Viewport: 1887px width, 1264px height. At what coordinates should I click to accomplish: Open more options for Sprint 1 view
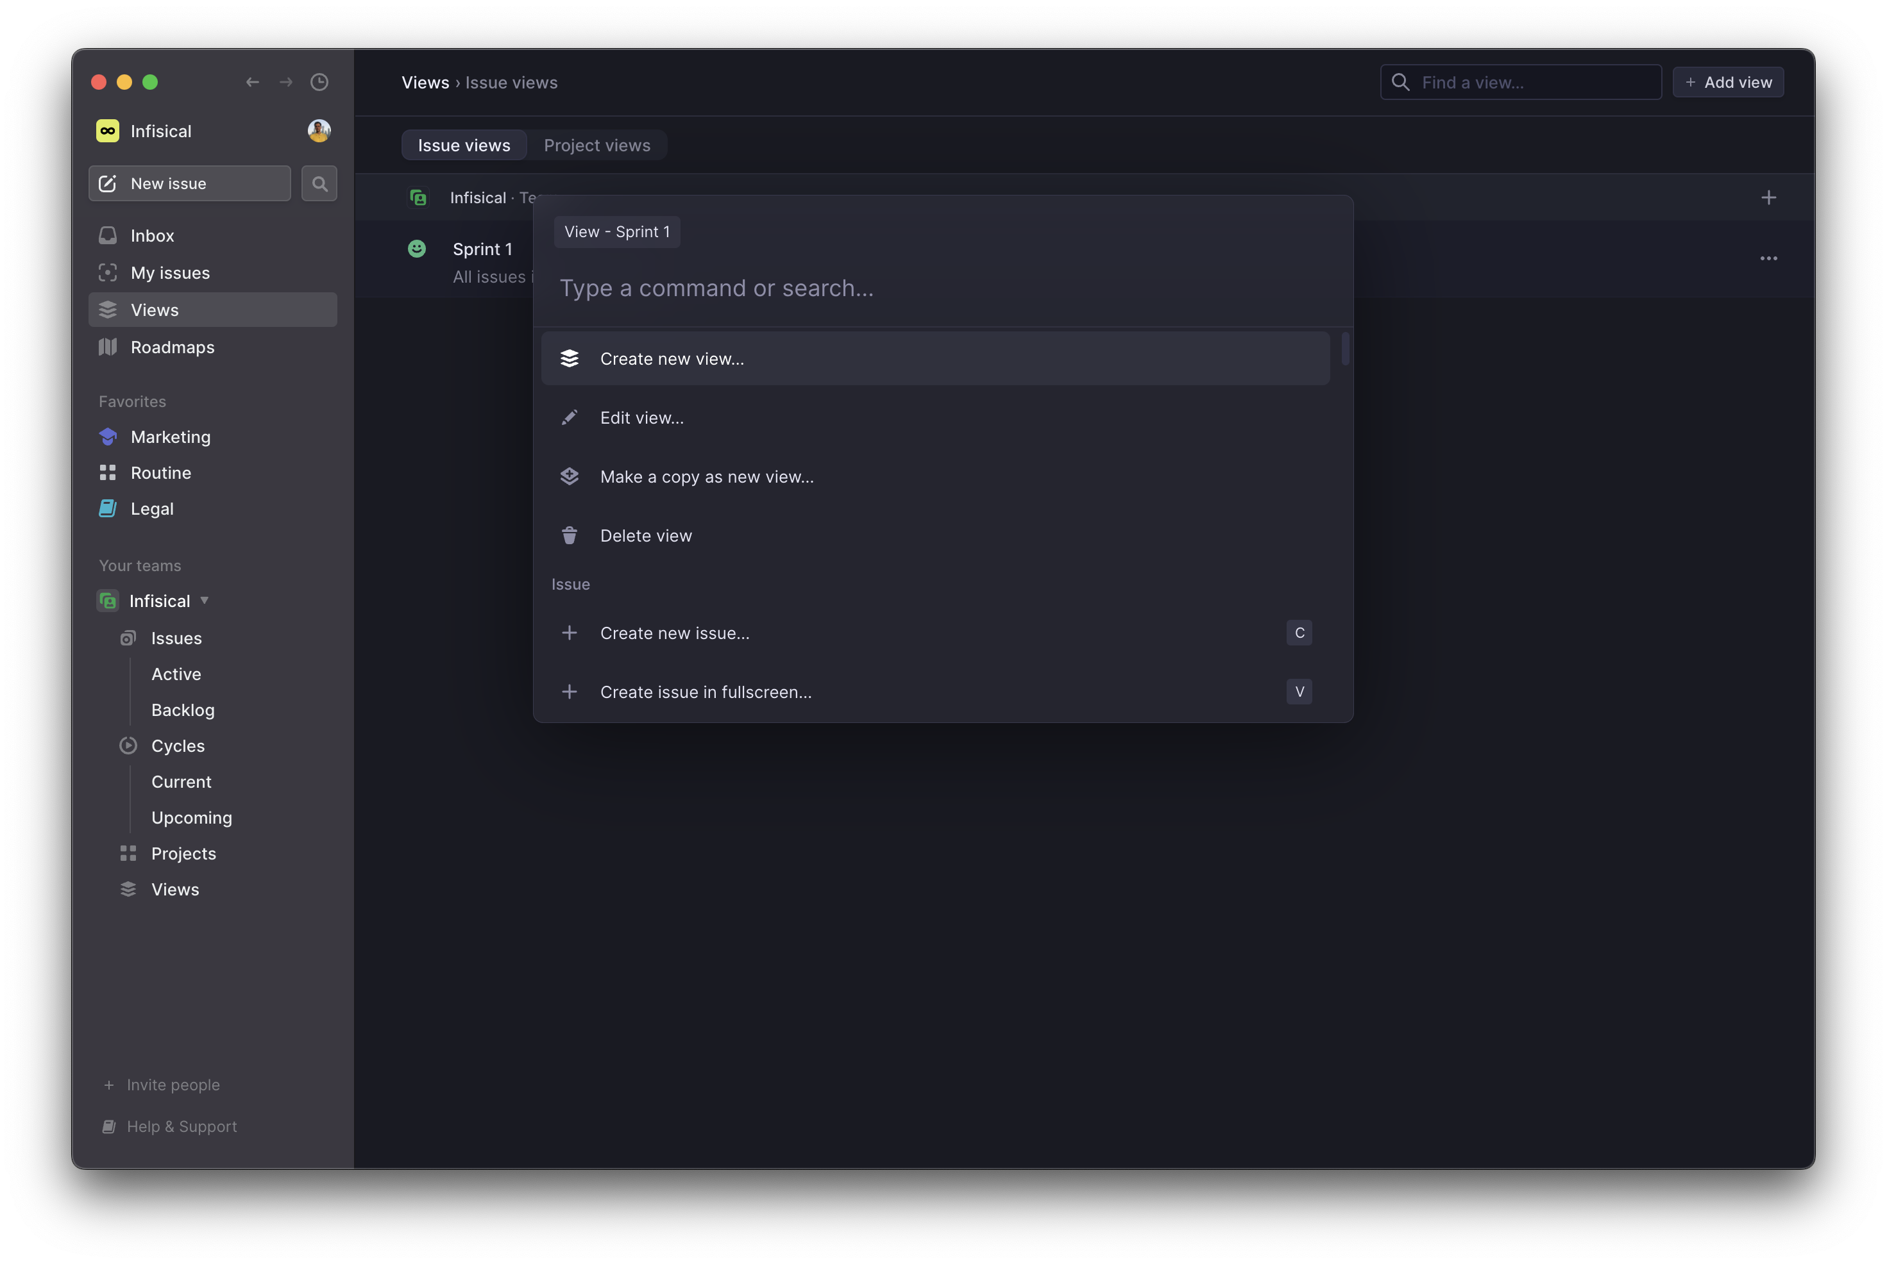point(1768,258)
